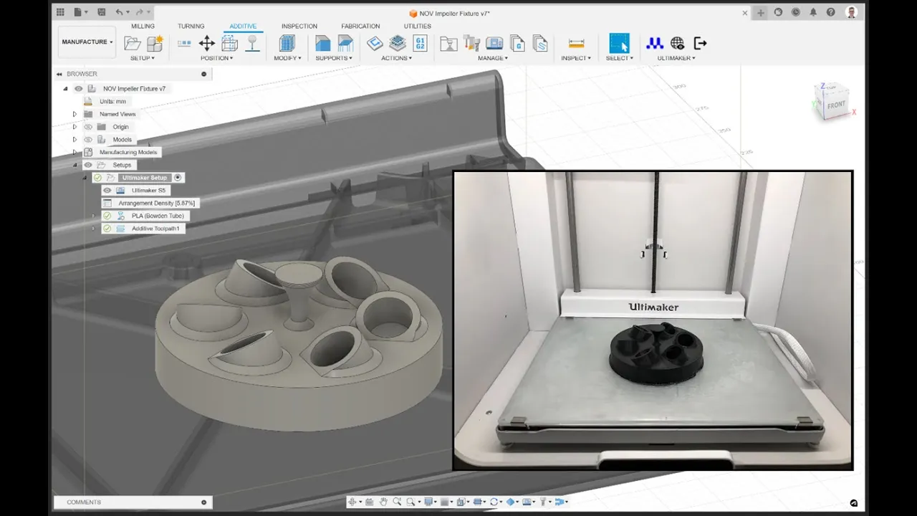Click the G1G2 post process icon
The width and height of the screenshot is (917, 516).
[421, 43]
